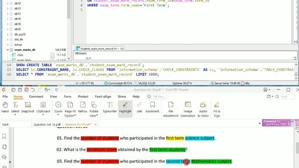Click log line 66 SELECT statement
The width and height of the screenshot is (299, 168).
point(87,75)
